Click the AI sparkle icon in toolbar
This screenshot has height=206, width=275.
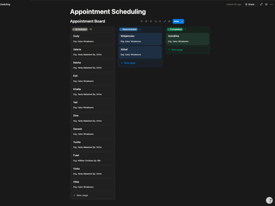[156, 21]
